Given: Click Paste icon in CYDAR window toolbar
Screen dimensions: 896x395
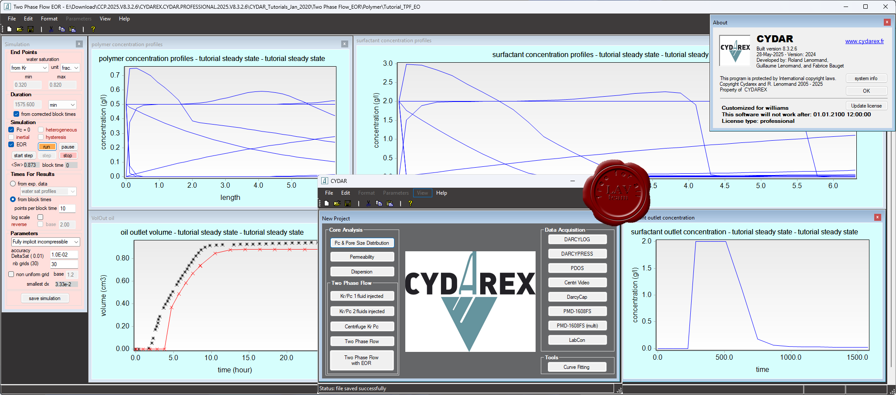Looking at the screenshot, I should [390, 203].
